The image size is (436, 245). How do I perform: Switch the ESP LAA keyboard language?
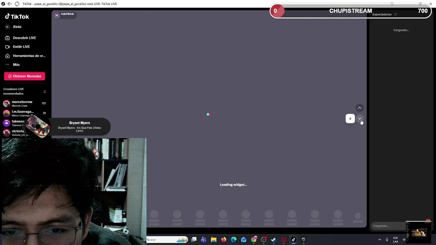pos(395,240)
